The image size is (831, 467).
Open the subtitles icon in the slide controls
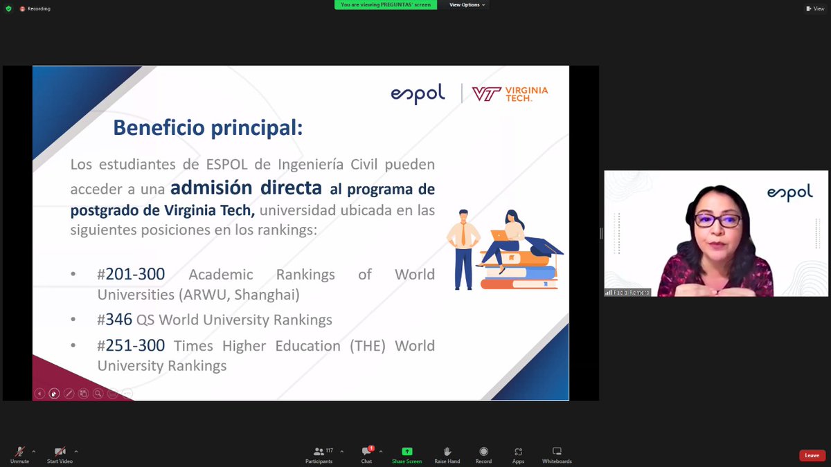(113, 394)
